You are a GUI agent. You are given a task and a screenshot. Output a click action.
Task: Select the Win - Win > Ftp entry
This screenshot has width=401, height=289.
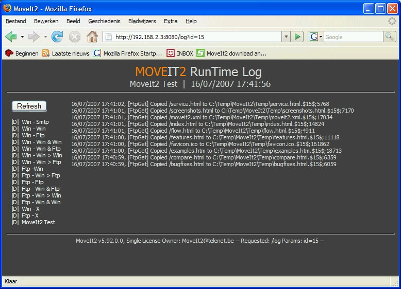pyautogui.click(x=41, y=162)
